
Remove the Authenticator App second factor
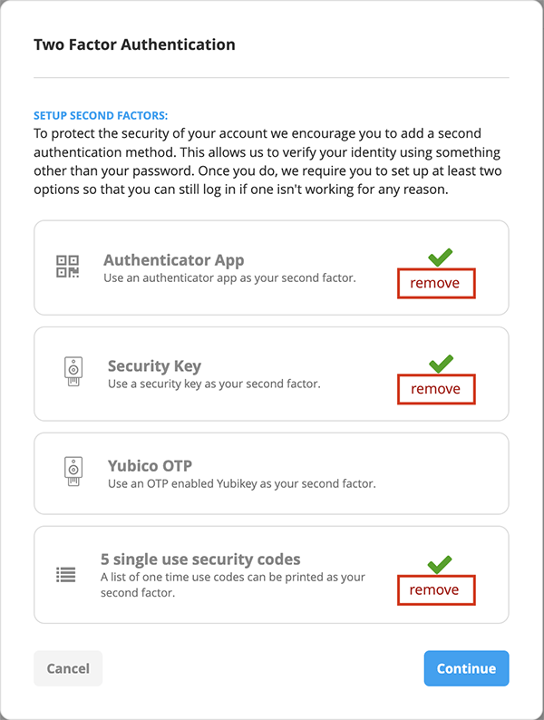click(435, 283)
